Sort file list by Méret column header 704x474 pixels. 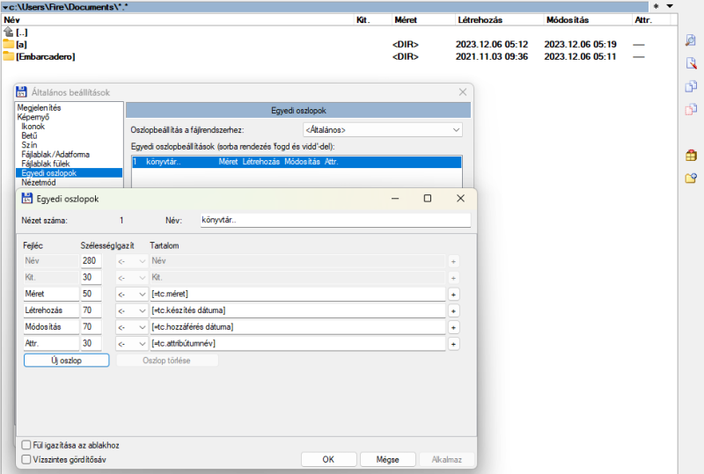tap(423, 19)
